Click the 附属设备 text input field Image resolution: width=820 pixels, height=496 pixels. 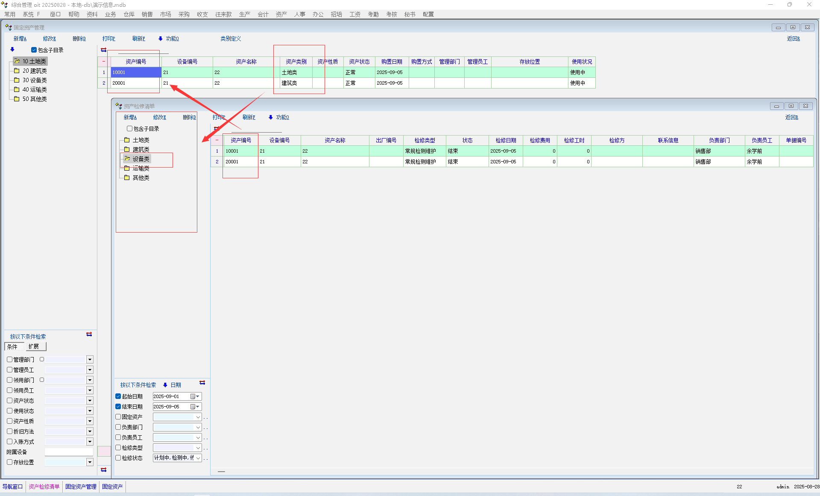pyautogui.click(x=69, y=452)
